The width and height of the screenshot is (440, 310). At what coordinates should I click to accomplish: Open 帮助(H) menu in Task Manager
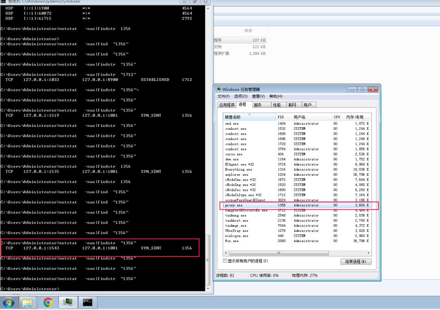coord(276,96)
